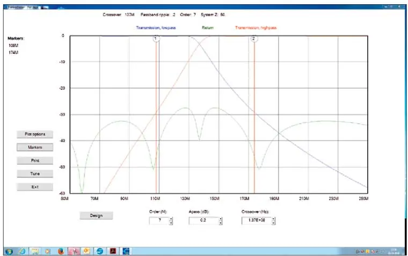Viewport: 408px width, 256px height.
Task: Open the Markers button
Action: coord(35,148)
